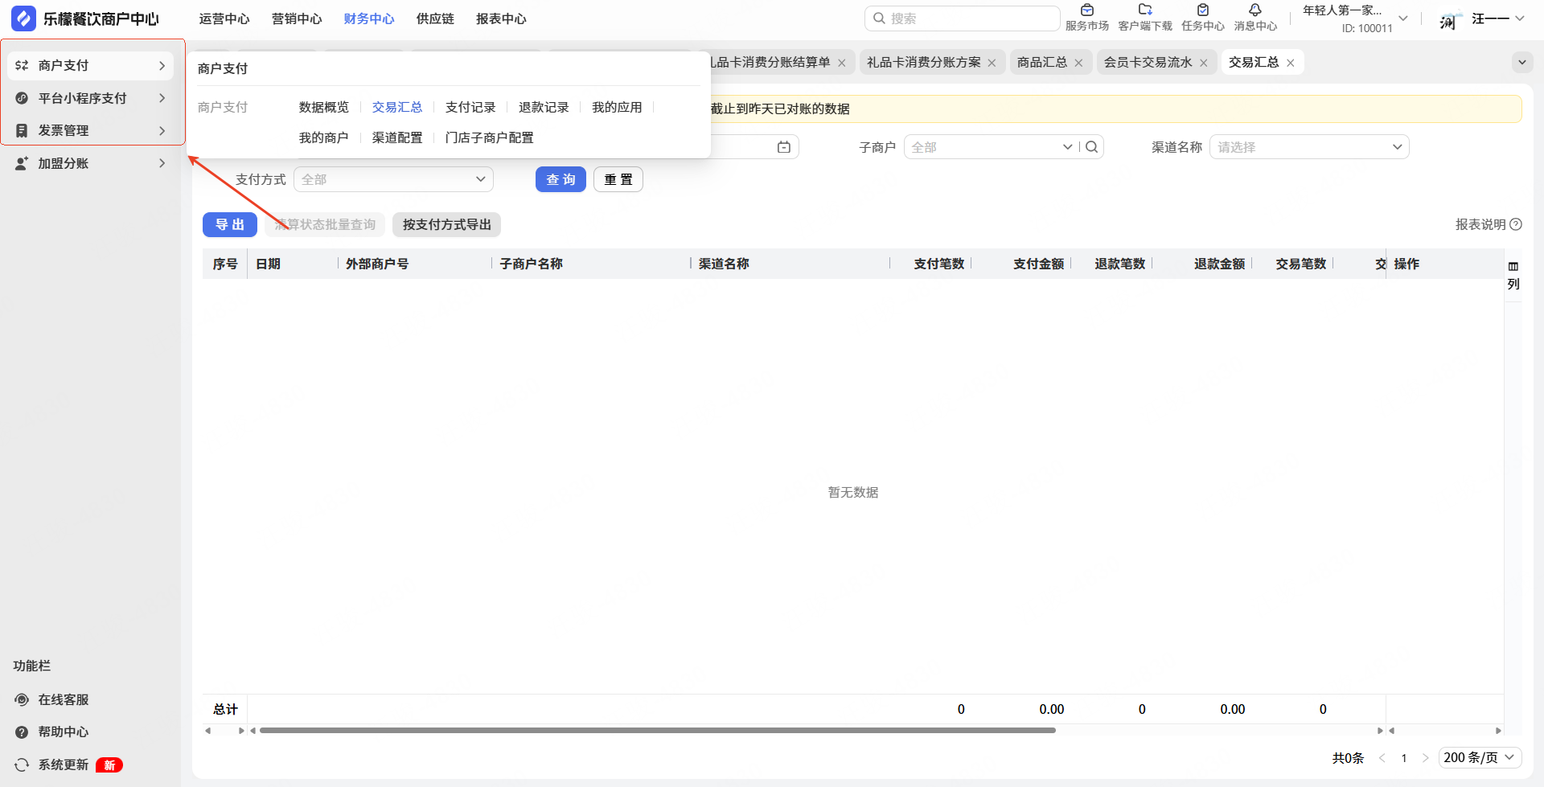This screenshot has width=1544, height=787.
Task: Switch to the 会员卡交易流水 tab
Action: point(1148,63)
